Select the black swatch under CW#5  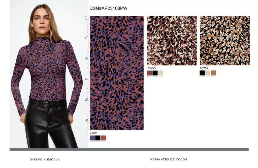(202, 73)
